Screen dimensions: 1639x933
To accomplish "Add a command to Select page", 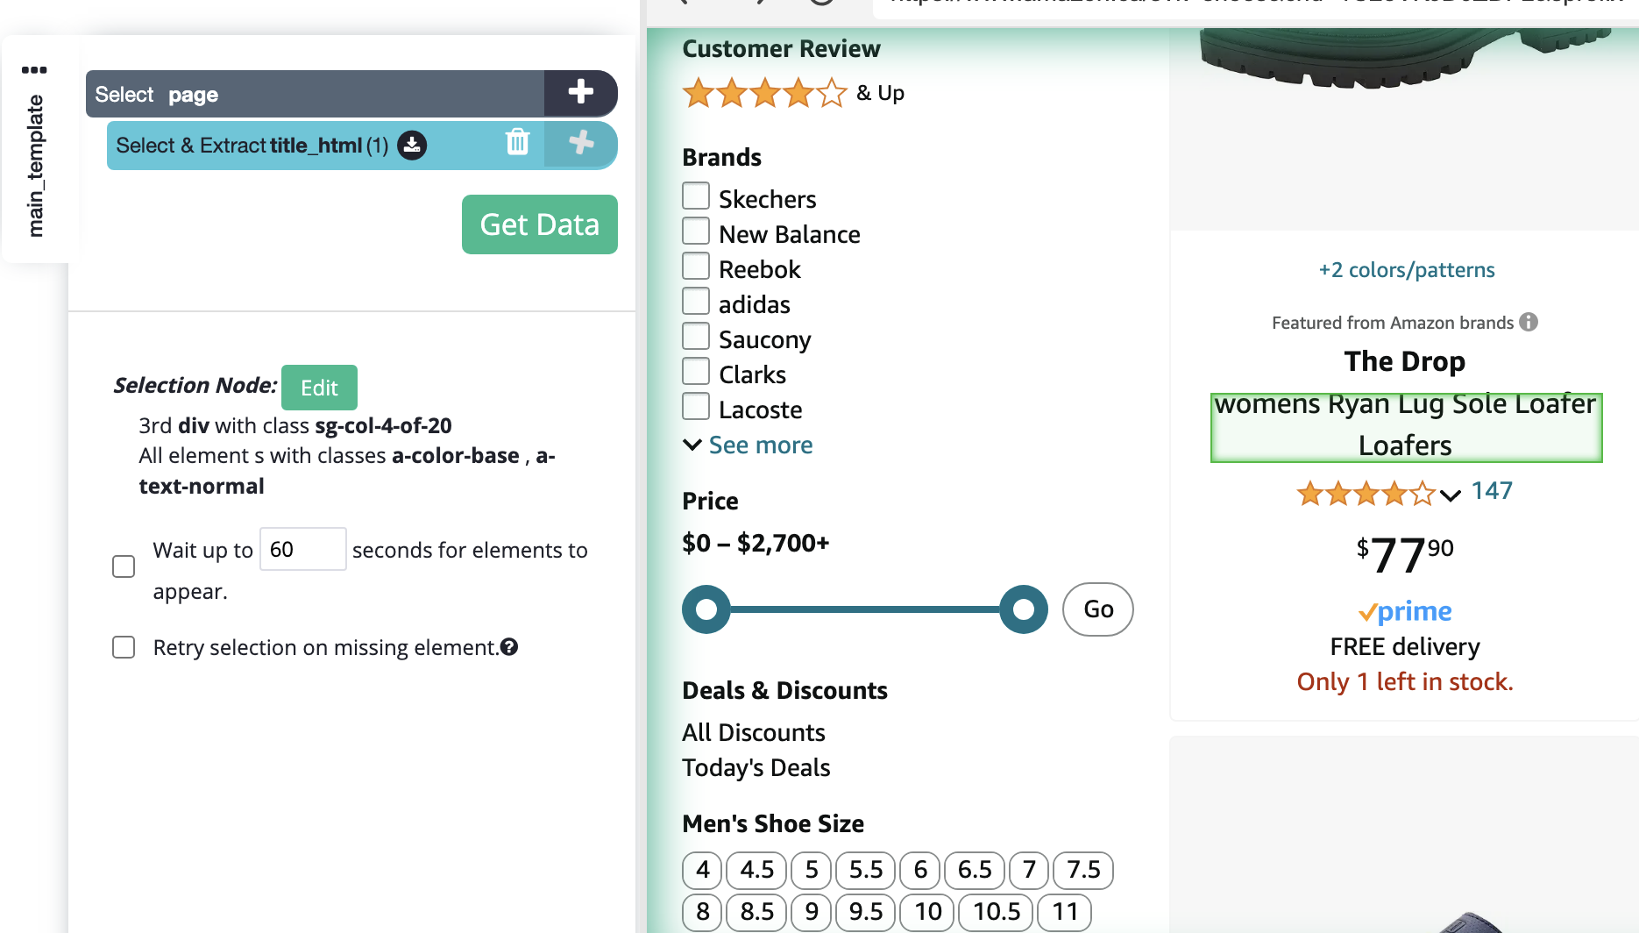I will pos(580,92).
